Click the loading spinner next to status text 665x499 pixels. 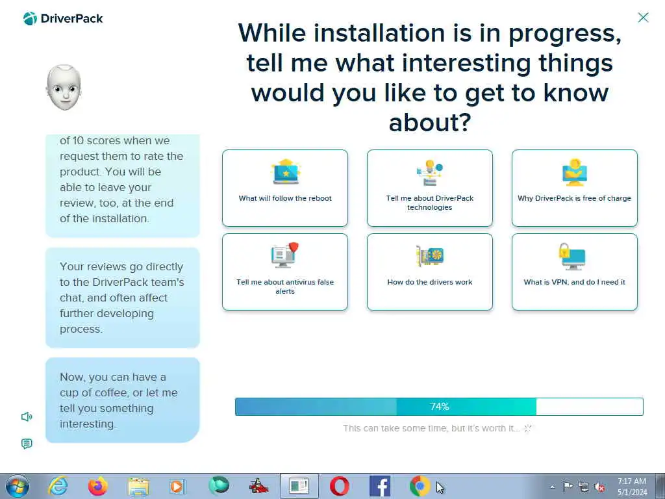click(x=527, y=428)
